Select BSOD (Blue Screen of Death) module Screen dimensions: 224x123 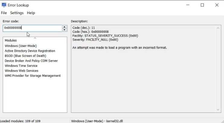pyautogui.click(x=25, y=56)
